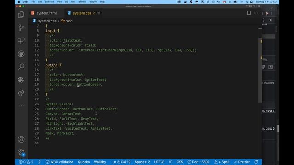Toggle primary sidebar layout icon in title bar
The image size is (294, 165).
coord(247,6)
